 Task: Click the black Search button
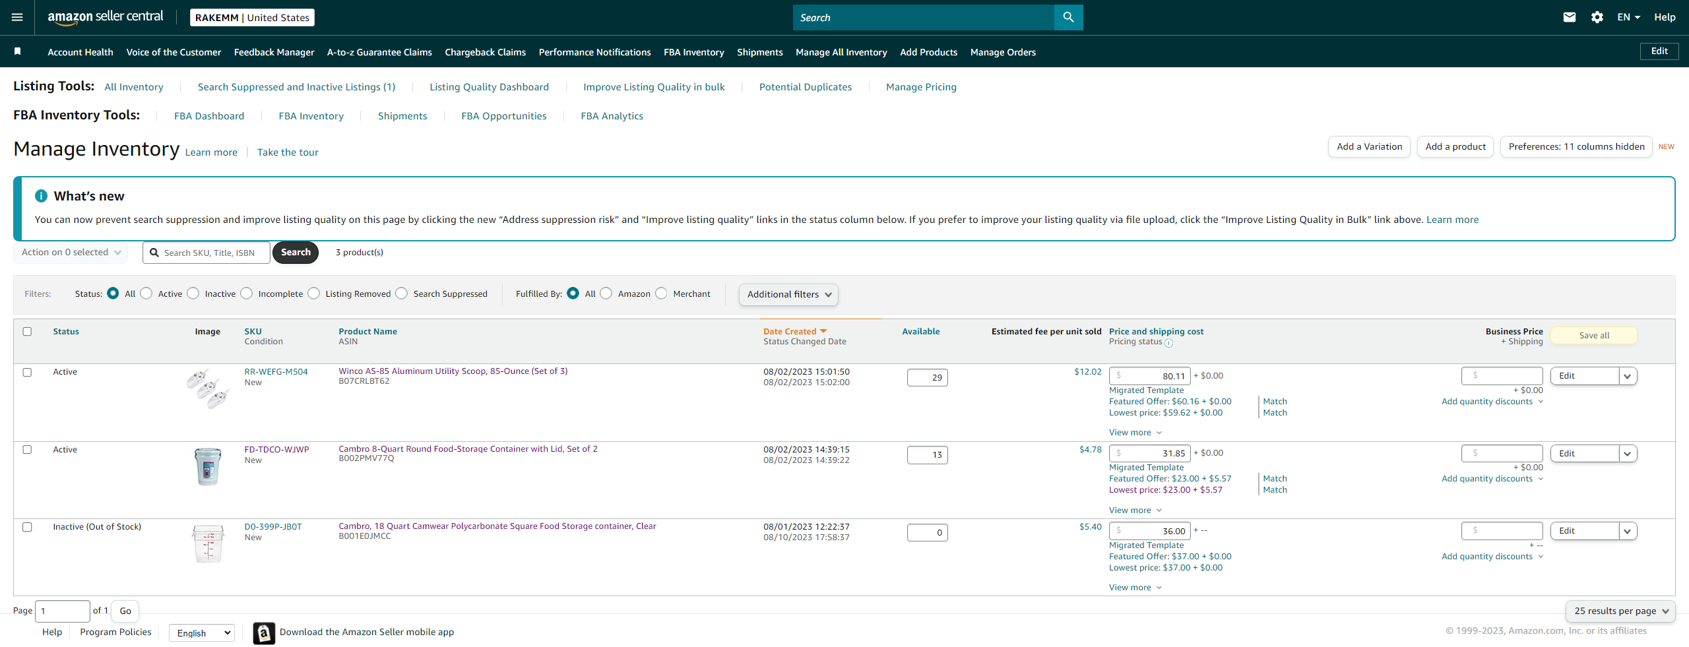pyautogui.click(x=296, y=252)
